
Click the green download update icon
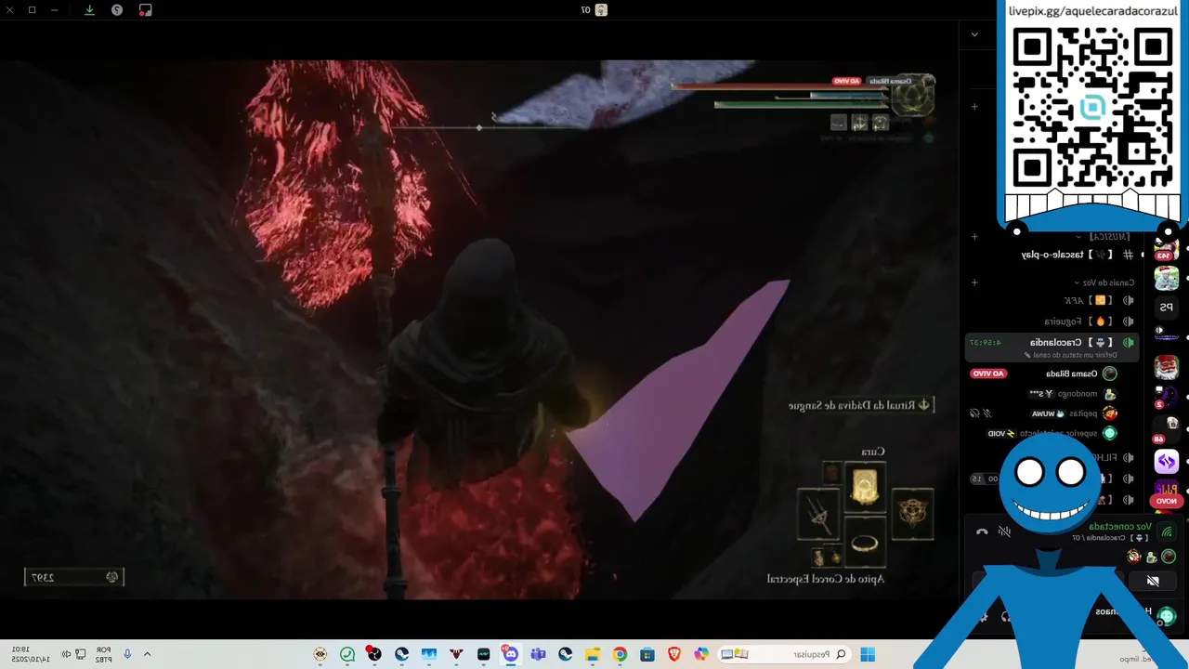click(x=89, y=10)
